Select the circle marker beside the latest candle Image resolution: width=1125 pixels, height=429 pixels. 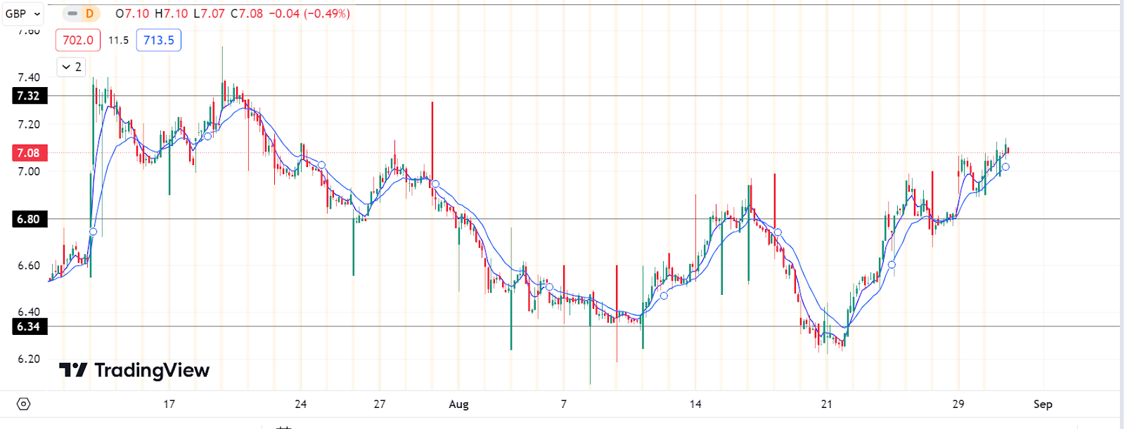click(1005, 166)
